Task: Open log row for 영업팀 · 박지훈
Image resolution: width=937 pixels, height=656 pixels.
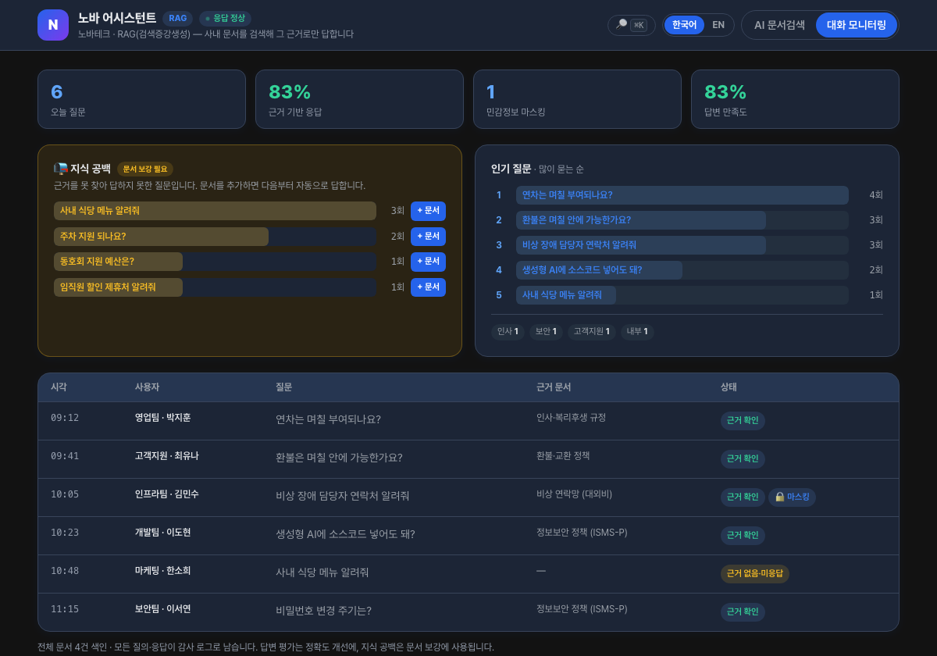Action: [x=468, y=421]
